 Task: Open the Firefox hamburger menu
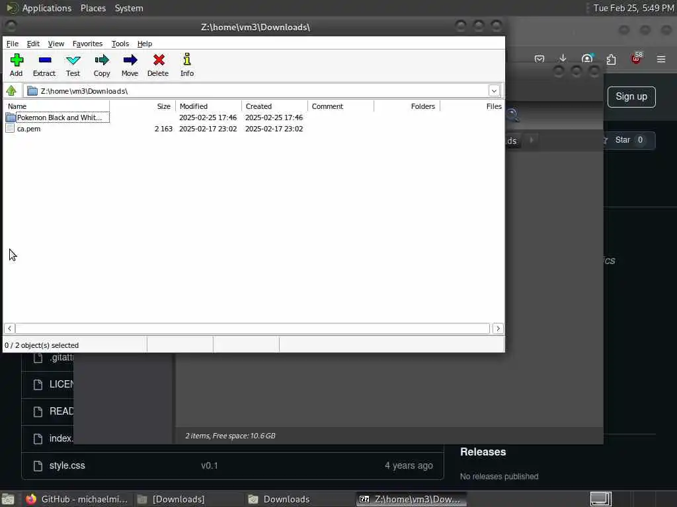click(x=661, y=59)
